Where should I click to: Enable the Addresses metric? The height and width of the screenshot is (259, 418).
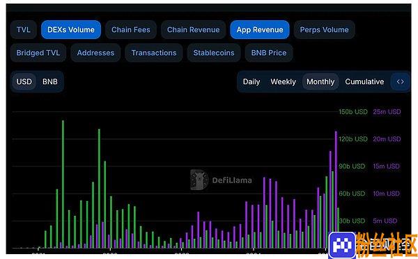(x=95, y=53)
